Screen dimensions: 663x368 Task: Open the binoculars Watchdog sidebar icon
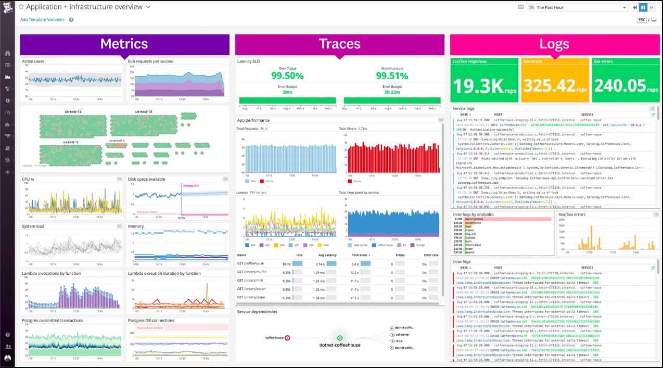coord(8,53)
